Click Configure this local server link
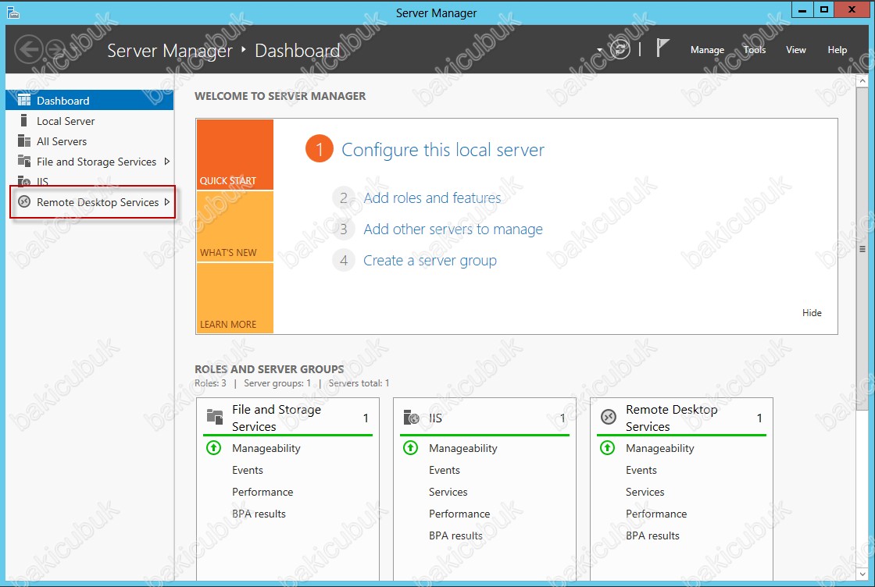Viewport: 875px width, 587px height. point(442,149)
